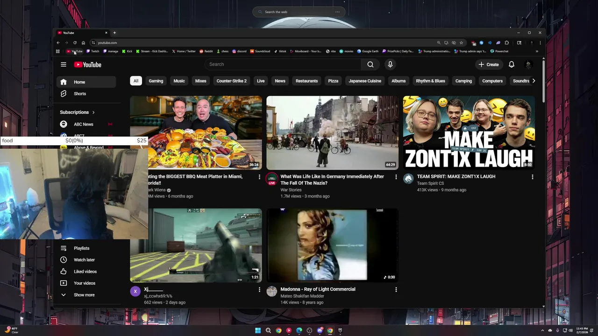The width and height of the screenshot is (598, 336).
Task: Open Shorts from the sidebar
Action: coord(86,94)
